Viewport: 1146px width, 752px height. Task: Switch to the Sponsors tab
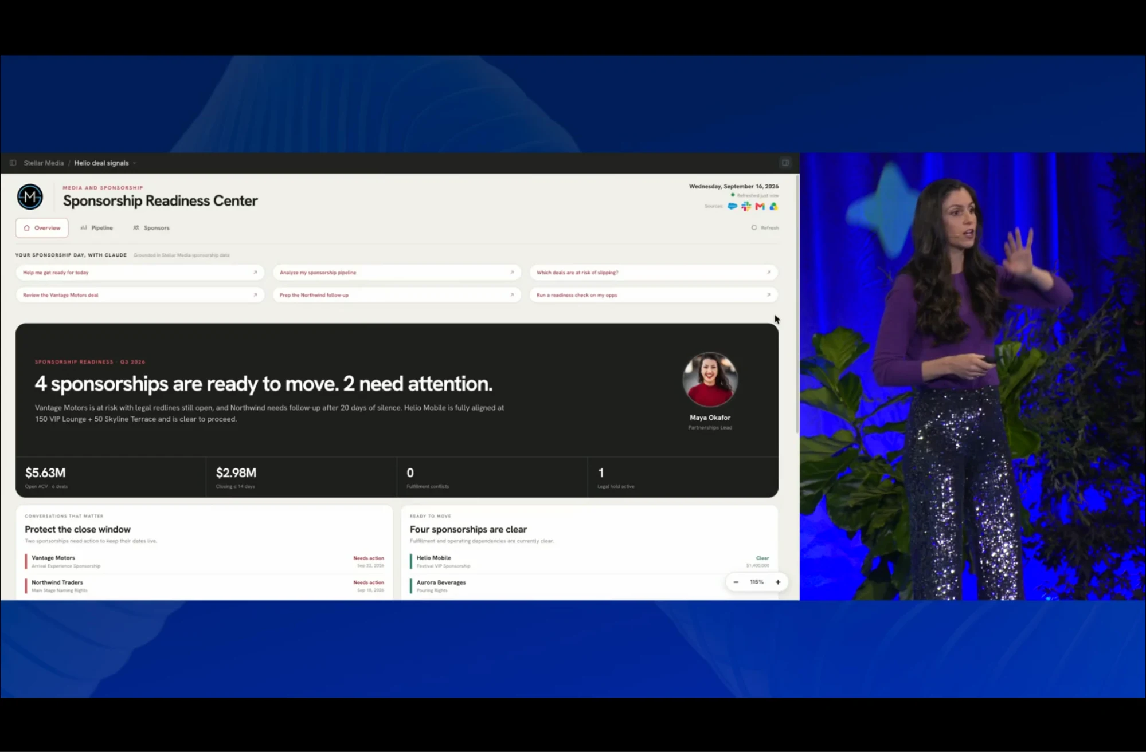[x=151, y=227]
